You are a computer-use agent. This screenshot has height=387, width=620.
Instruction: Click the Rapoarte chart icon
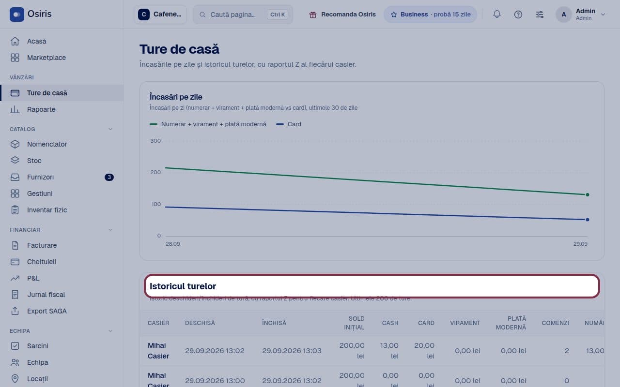[x=15, y=109]
